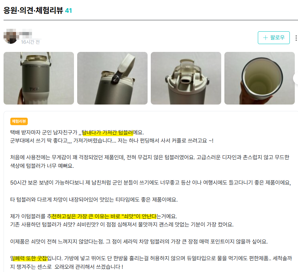Open fourth photo of tumbler interior
The height and width of the screenshot is (272, 298).
(x=260, y=78)
